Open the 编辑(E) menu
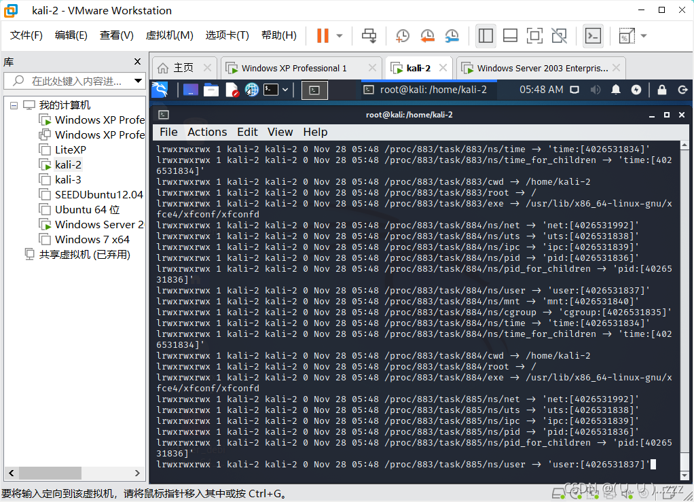This screenshot has height=502, width=694. (x=71, y=35)
